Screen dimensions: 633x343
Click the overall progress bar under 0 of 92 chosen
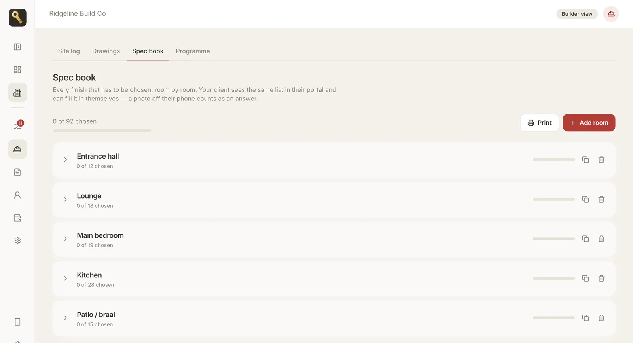pyautogui.click(x=102, y=131)
